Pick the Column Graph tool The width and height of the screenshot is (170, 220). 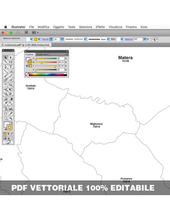(11, 108)
